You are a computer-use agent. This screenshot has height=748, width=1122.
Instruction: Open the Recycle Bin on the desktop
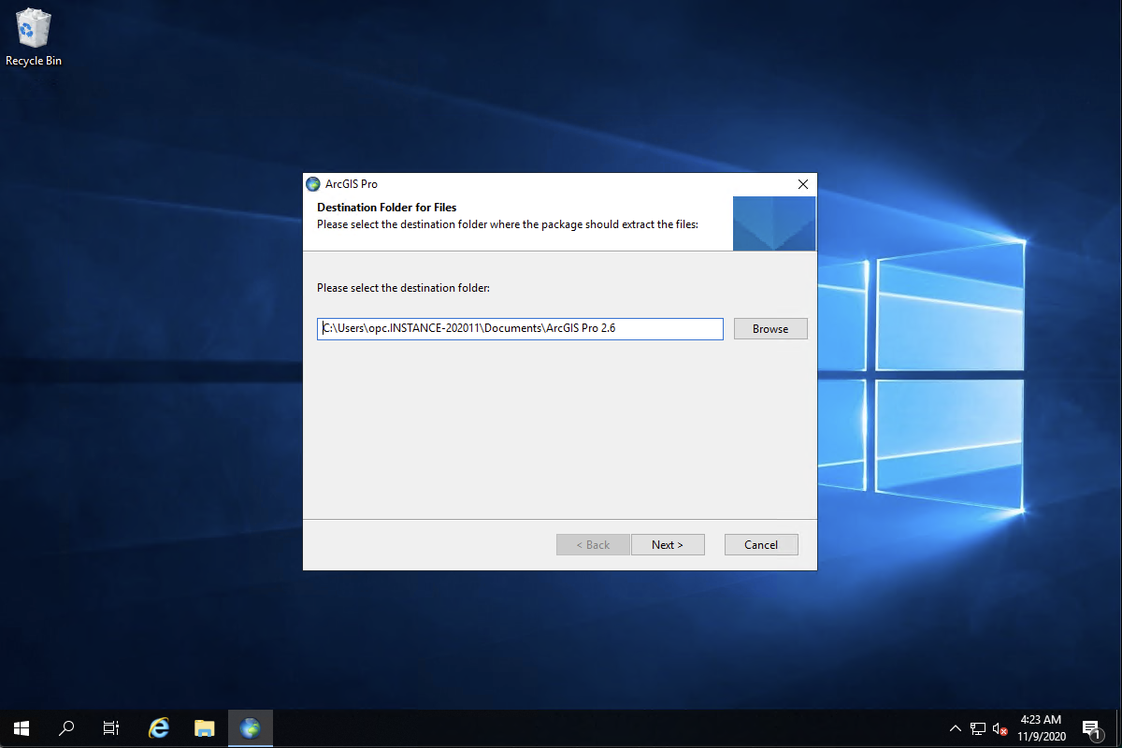tap(34, 28)
